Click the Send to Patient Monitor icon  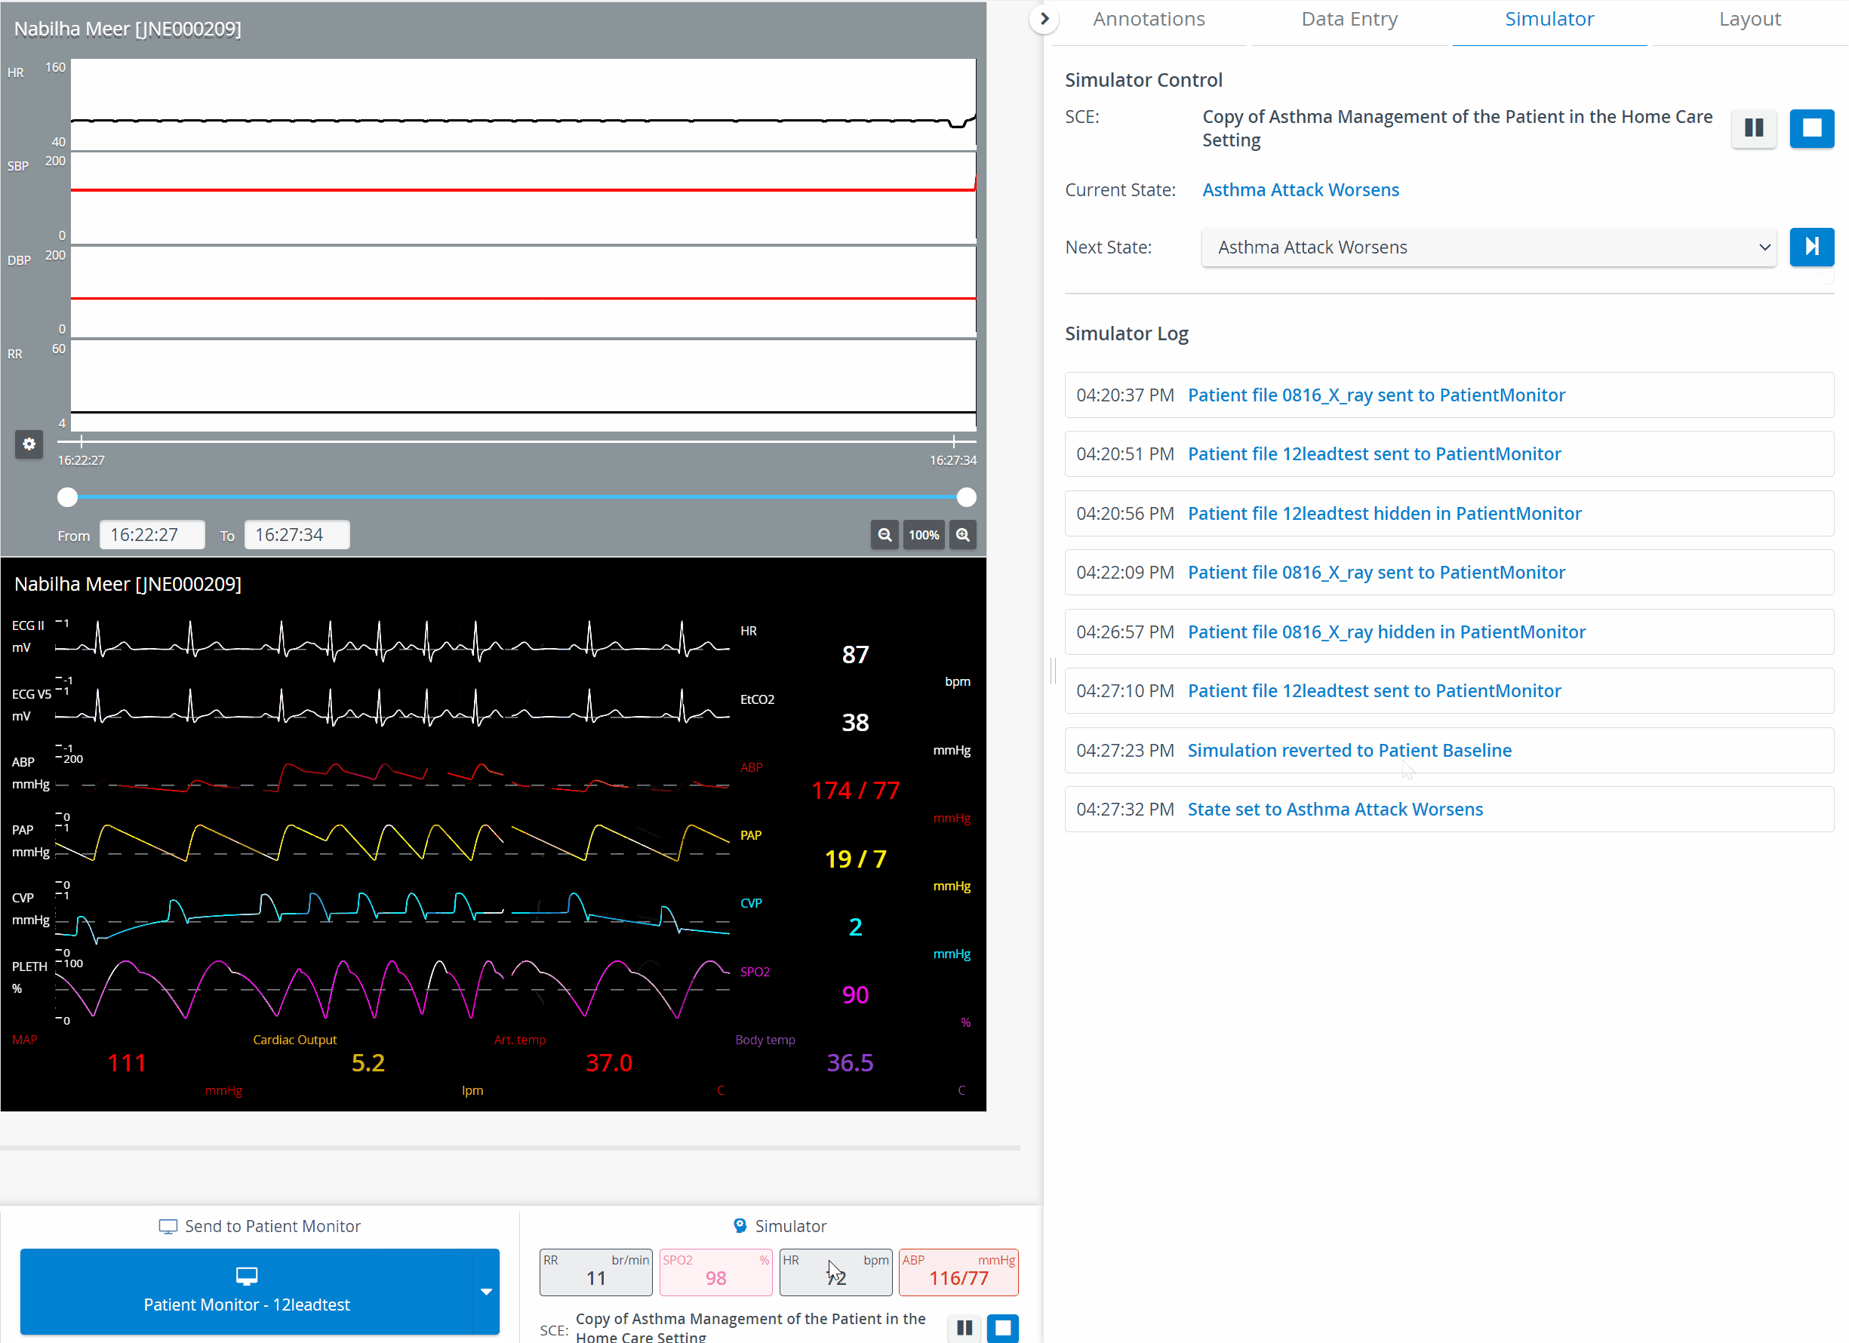click(168, 1227)
